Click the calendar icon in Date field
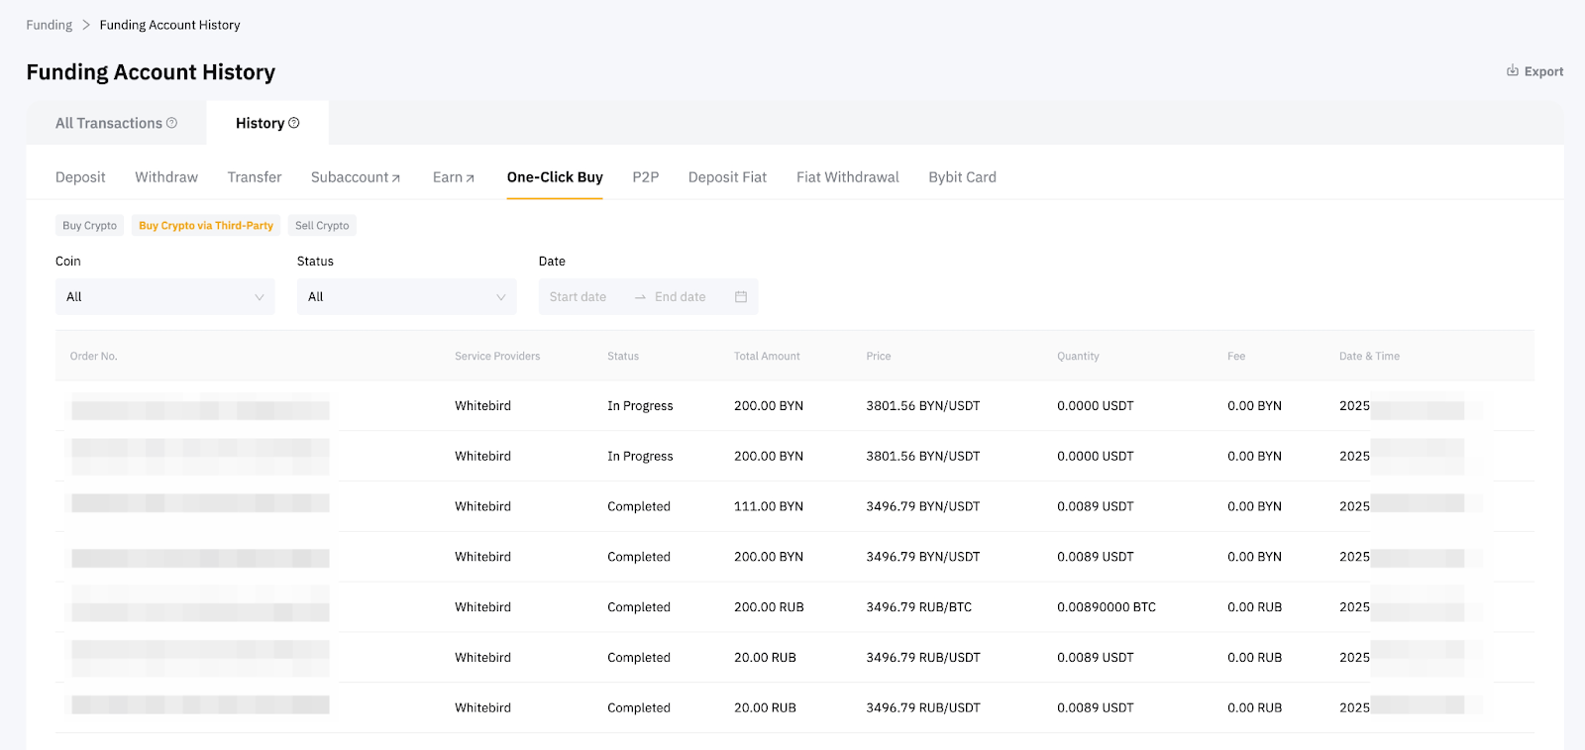 tap(740, 296)
